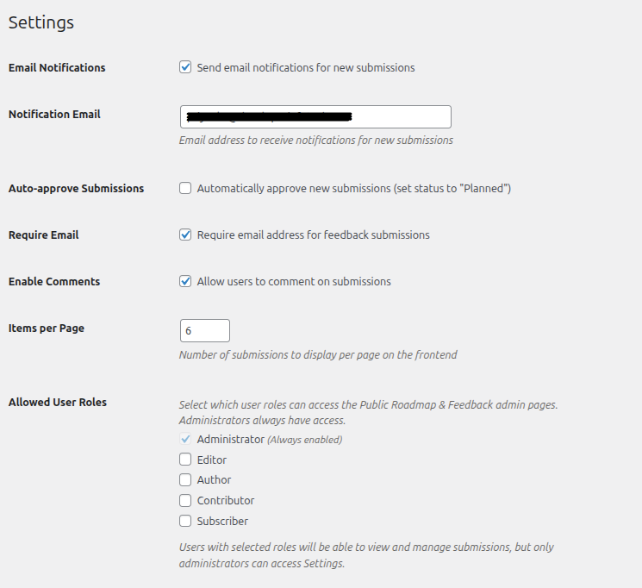
Task: Uncheck the require email address checkbox
Action: (x=185, y=235)
